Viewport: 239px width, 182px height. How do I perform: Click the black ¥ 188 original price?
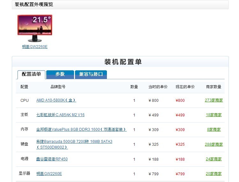pyautogui.click(x=153, y=159)
